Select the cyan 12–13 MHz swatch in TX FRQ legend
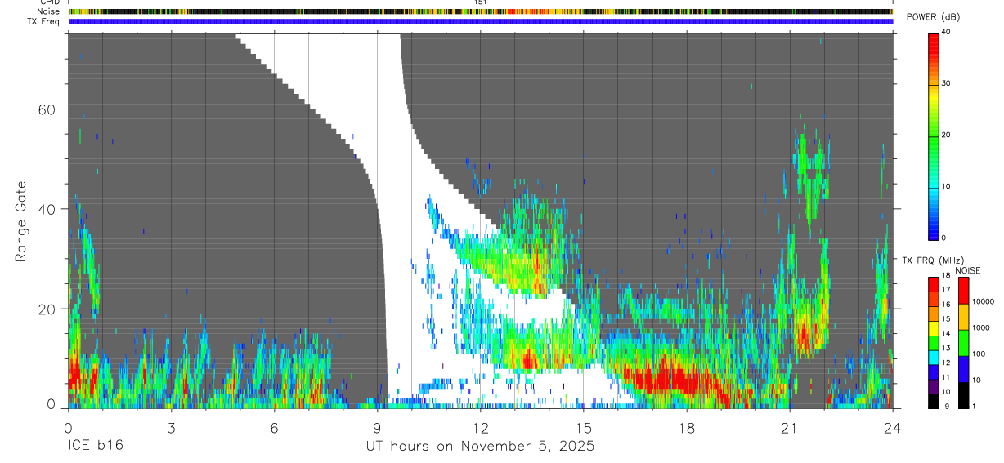The height and width of the screenshot is (463, 1004). [934, 357]
